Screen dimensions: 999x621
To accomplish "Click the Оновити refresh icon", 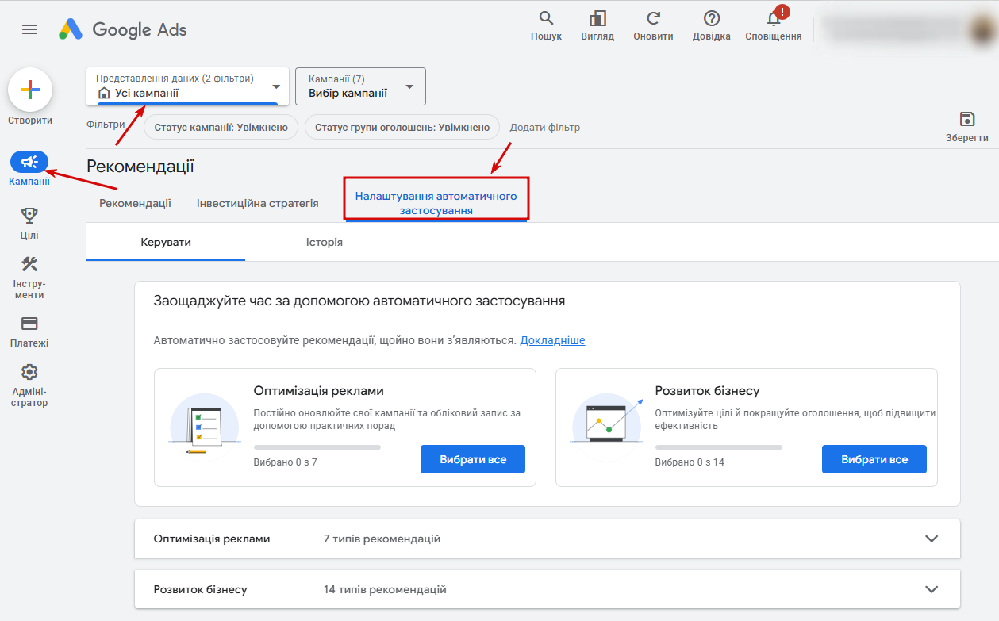I will point(653,18).
